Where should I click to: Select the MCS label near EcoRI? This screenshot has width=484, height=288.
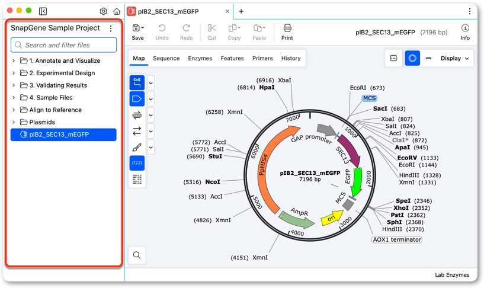369,98
